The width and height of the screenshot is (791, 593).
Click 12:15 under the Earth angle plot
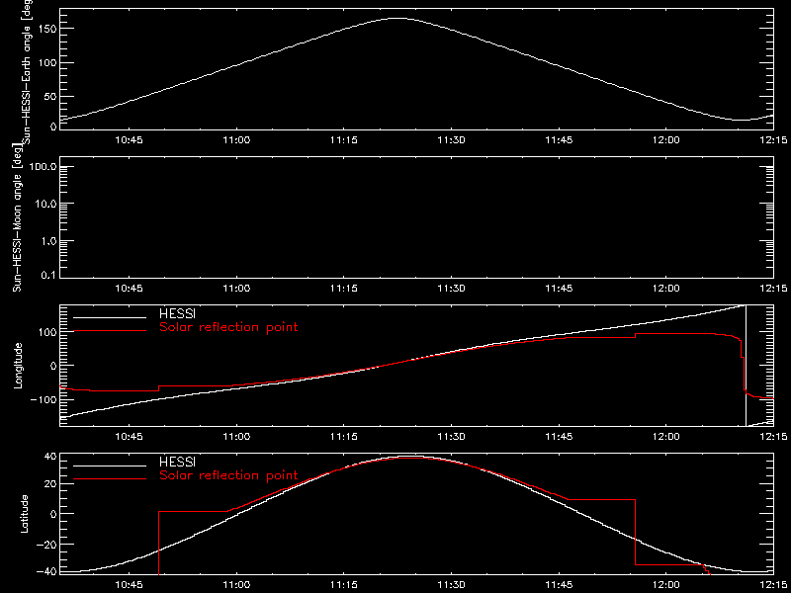point(773,140)
